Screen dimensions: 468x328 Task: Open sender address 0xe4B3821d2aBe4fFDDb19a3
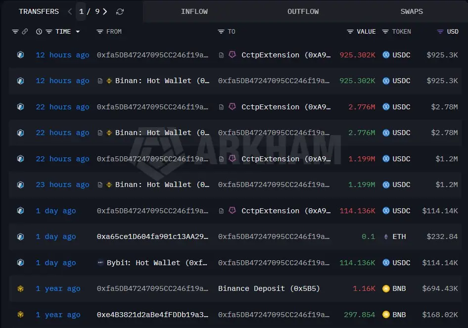(152, 315)
